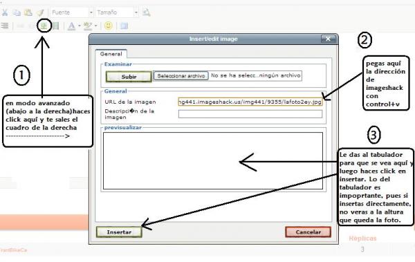Click the format cleanup brush icon
The image size is (415, 262).
point(40,12)
